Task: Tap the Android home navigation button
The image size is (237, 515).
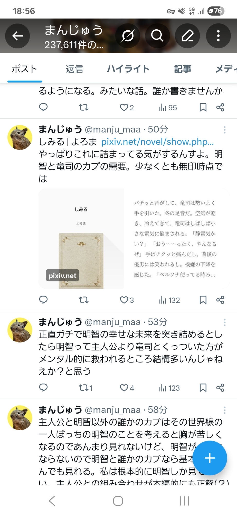Action: pyautogui.click(x=118, y=501)
